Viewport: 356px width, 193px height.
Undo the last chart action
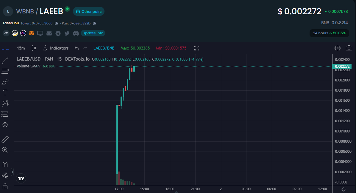76,48
